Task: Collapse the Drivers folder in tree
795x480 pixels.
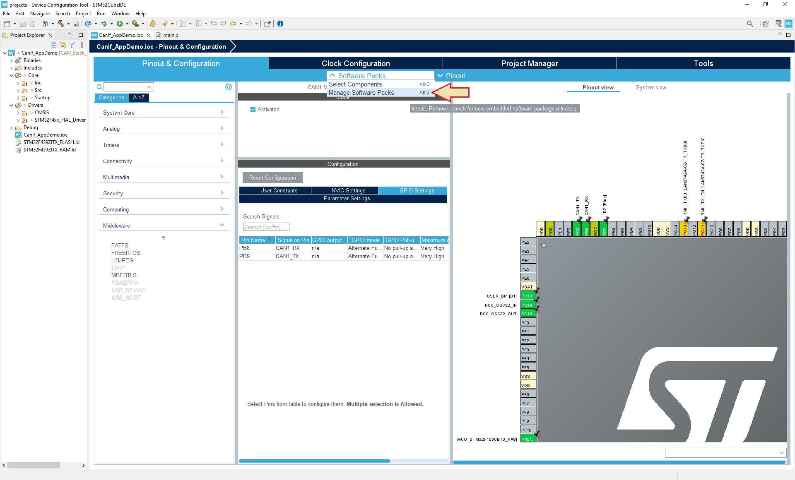Action: coord(11,105)
